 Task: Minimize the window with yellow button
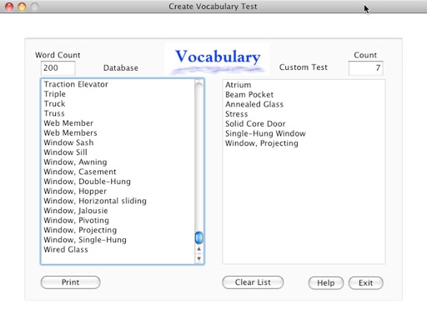22,6
